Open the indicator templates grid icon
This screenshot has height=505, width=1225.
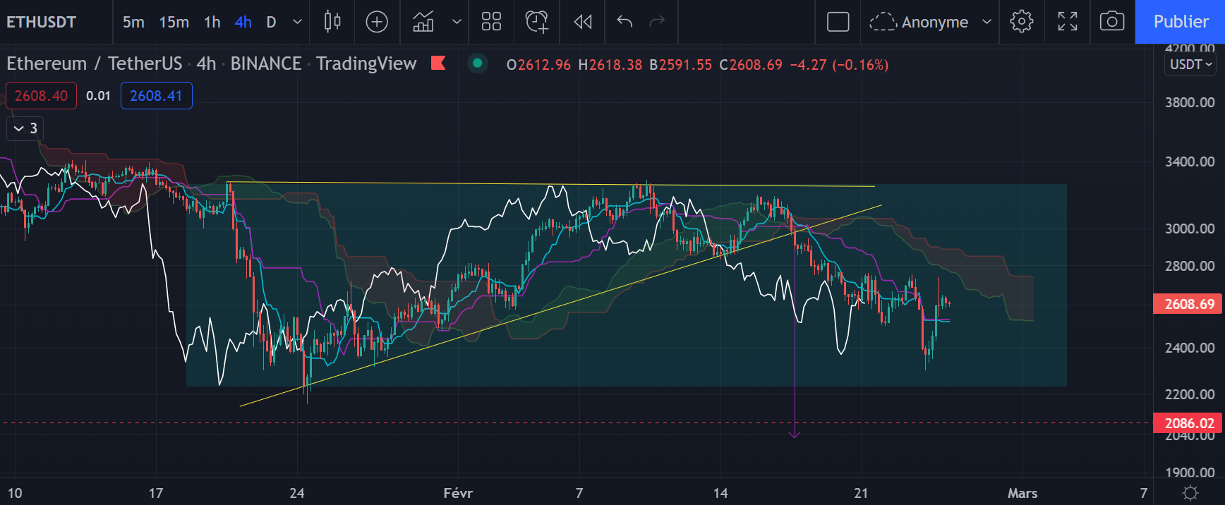[491, 22]
